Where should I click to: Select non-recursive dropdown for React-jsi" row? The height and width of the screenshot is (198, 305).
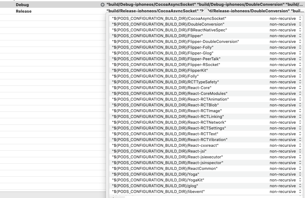click(x=285, y=151)
